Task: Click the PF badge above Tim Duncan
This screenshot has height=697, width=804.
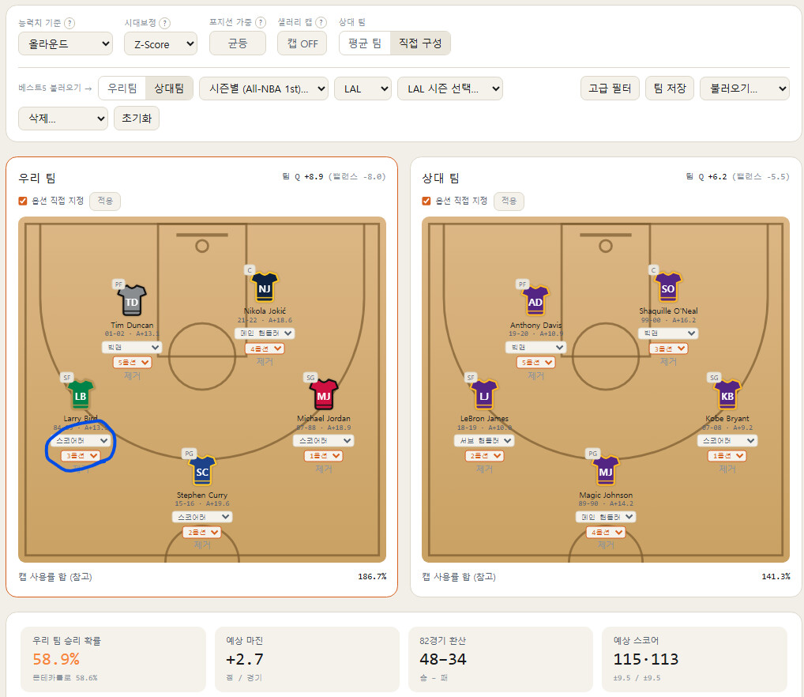Action: (118, 284)
